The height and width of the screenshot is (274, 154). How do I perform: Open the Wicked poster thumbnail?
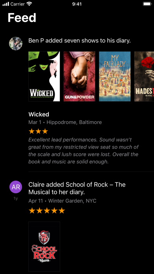coord(44,76)
